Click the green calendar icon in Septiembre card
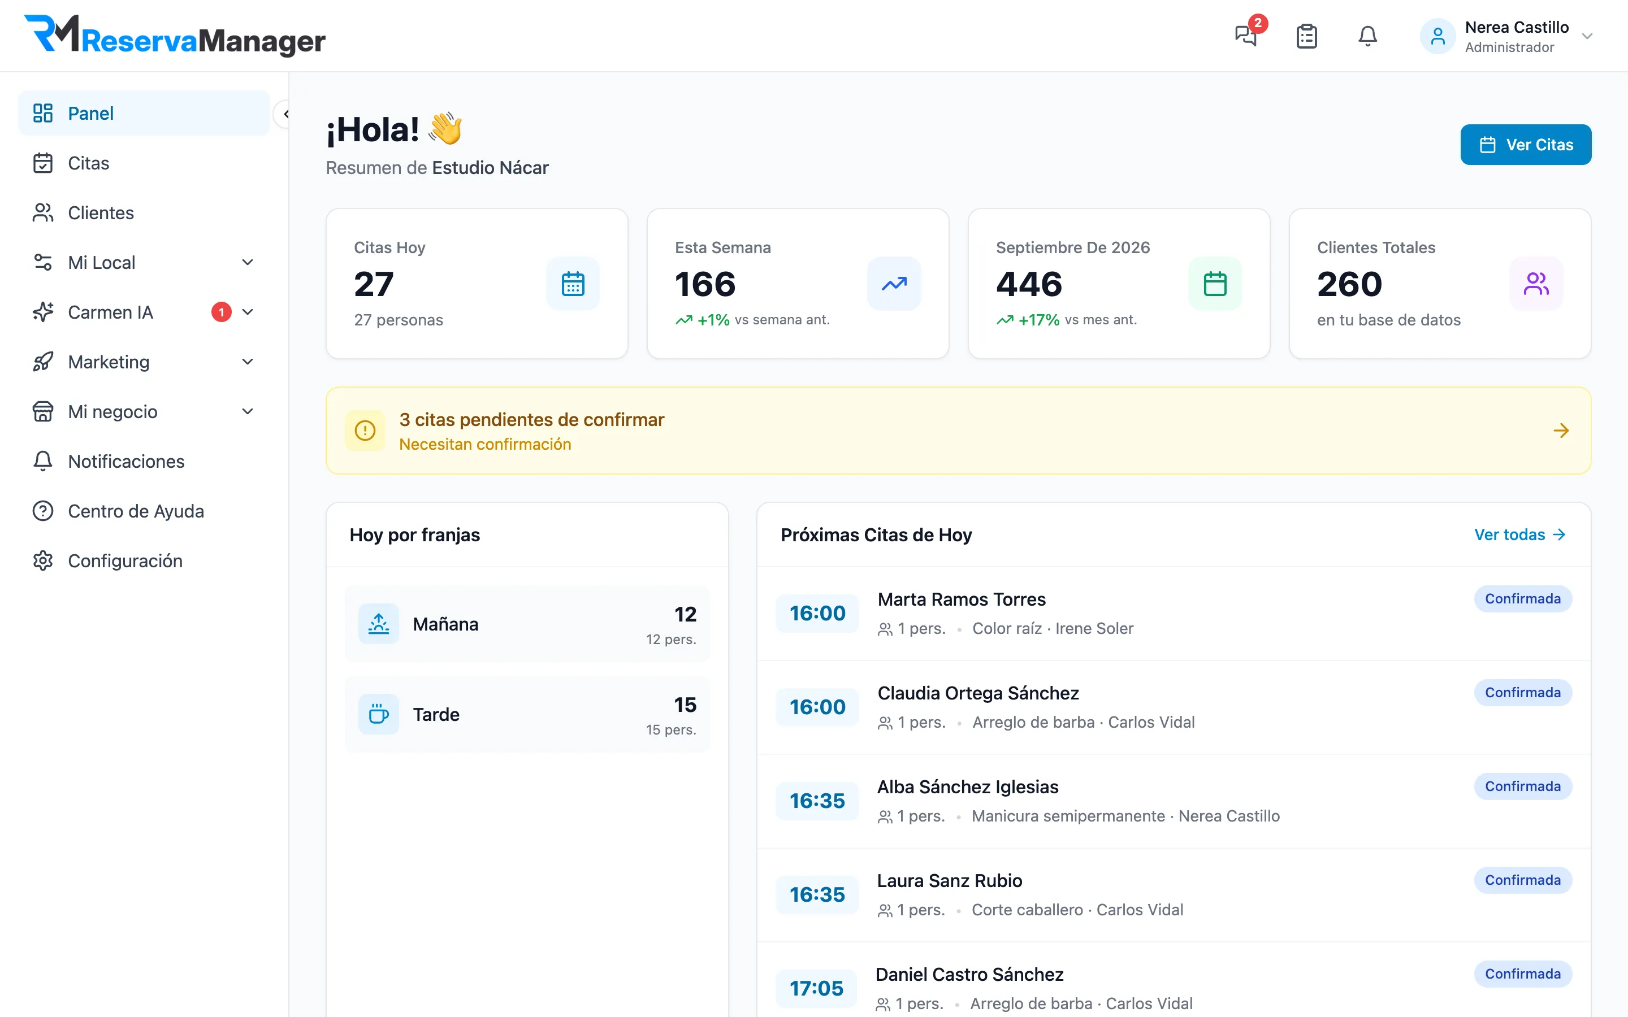 (x=1215, y=283)
